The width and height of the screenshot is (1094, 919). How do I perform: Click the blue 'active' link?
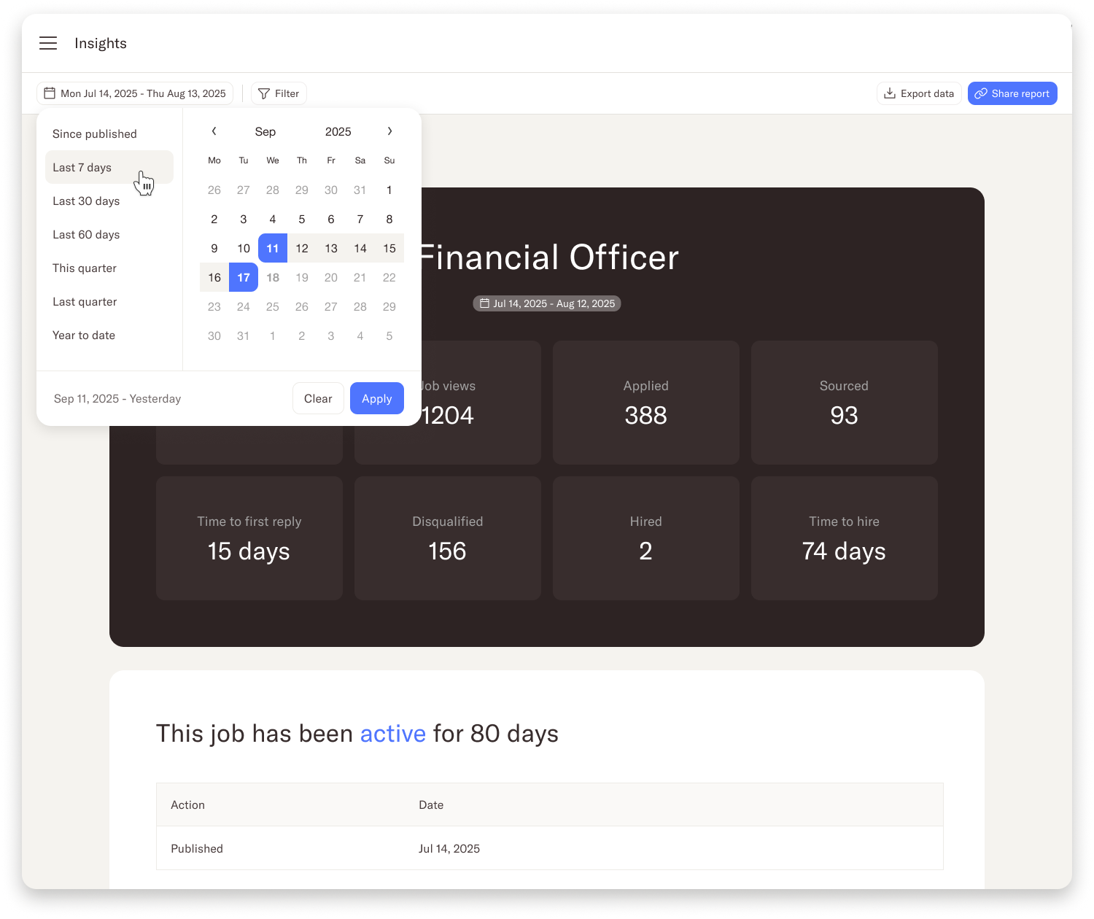[x=393, y=734]
